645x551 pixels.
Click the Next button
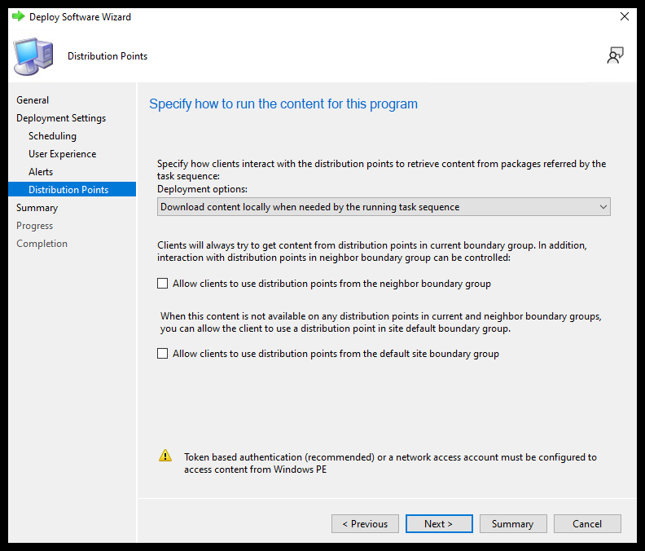pos(438,523)
